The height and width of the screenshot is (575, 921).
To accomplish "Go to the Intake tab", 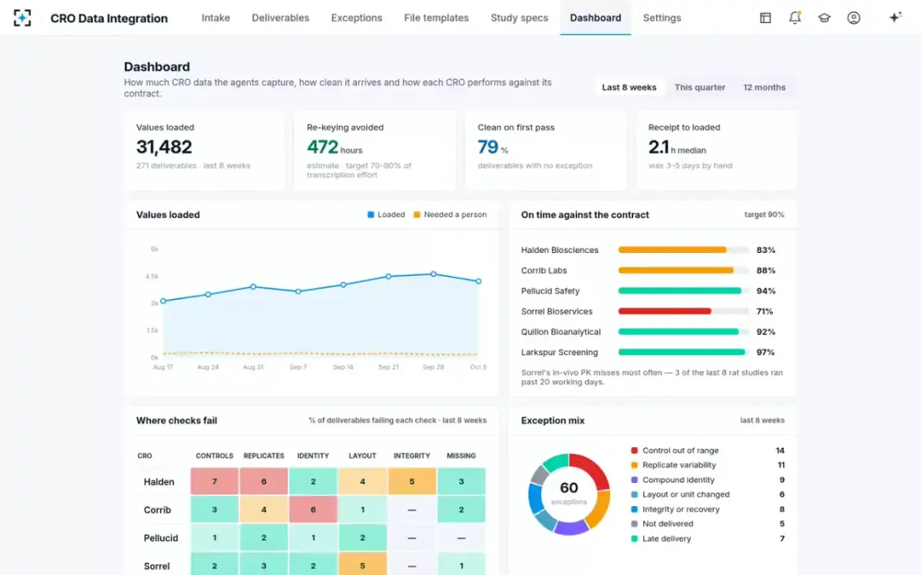I will (x=216, y=18).
